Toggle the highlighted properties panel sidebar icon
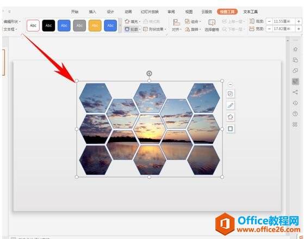Screen dimensions: 304x239 295,82
